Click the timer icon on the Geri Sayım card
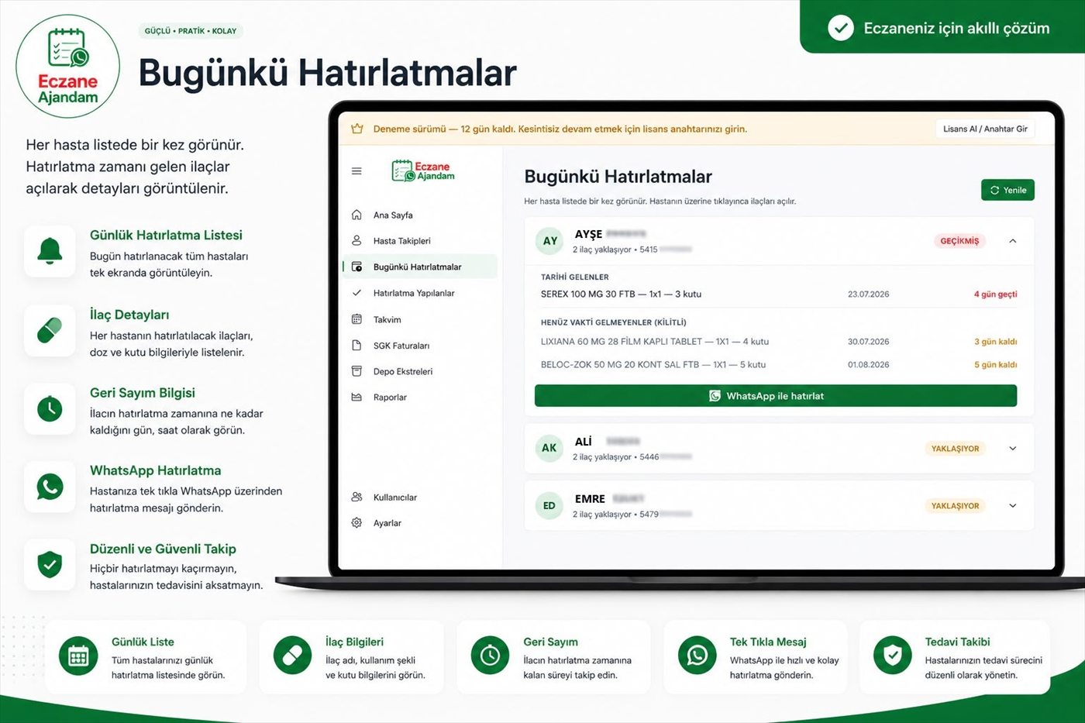 pos(490,656)
